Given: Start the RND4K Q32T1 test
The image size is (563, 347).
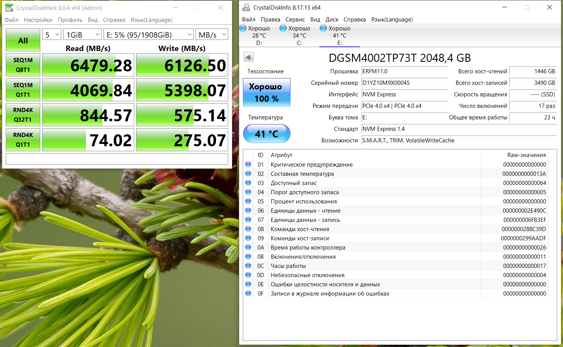Looking at the screenshot, I should [23, 115].
